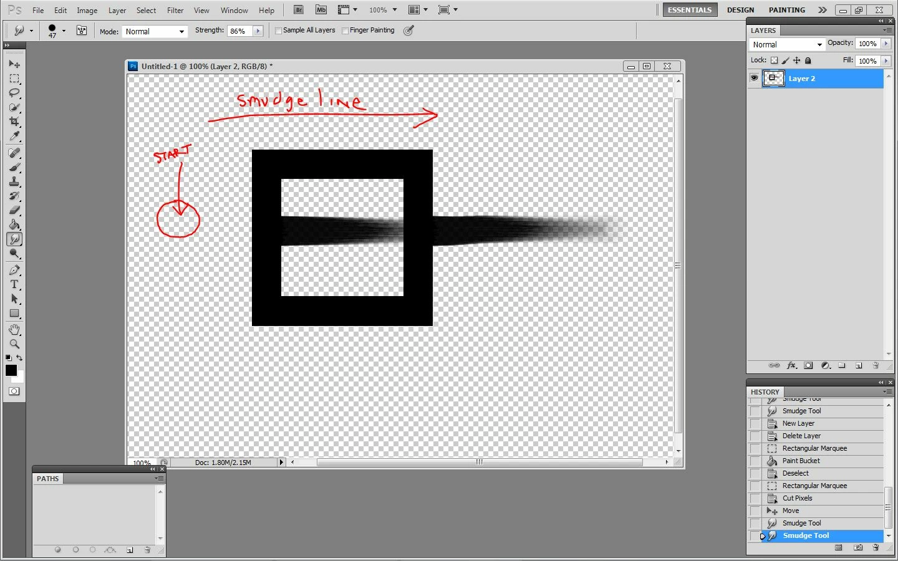Select the Horizontal Type tool

[14, 284]
